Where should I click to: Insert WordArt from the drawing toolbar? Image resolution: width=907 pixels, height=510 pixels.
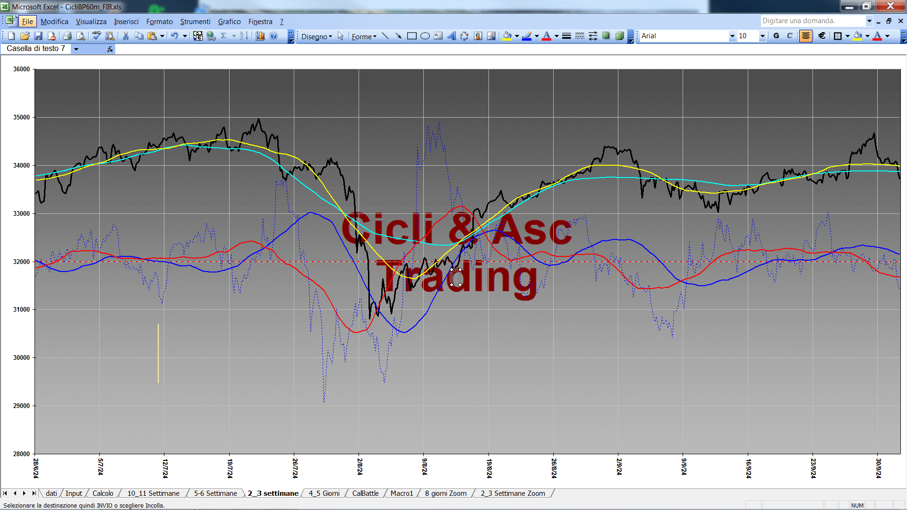451,36
